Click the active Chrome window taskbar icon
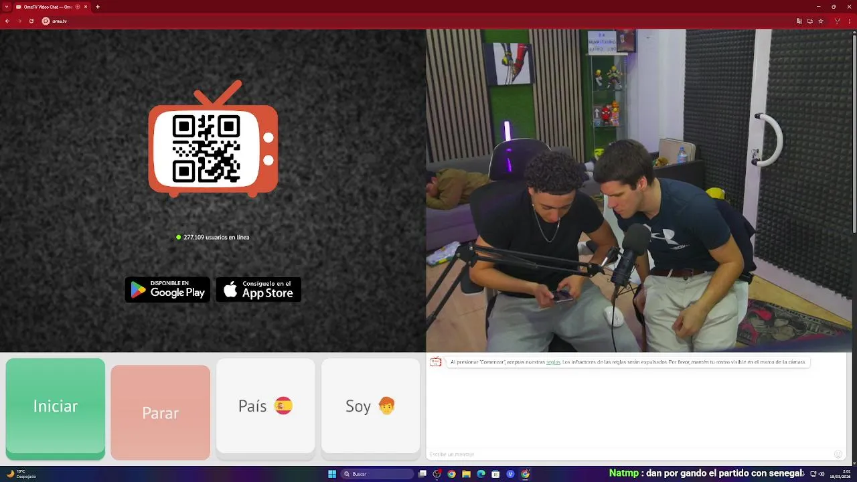Viewport: 857px width, 482px height. pyautogui.click(x=525, y=474)
